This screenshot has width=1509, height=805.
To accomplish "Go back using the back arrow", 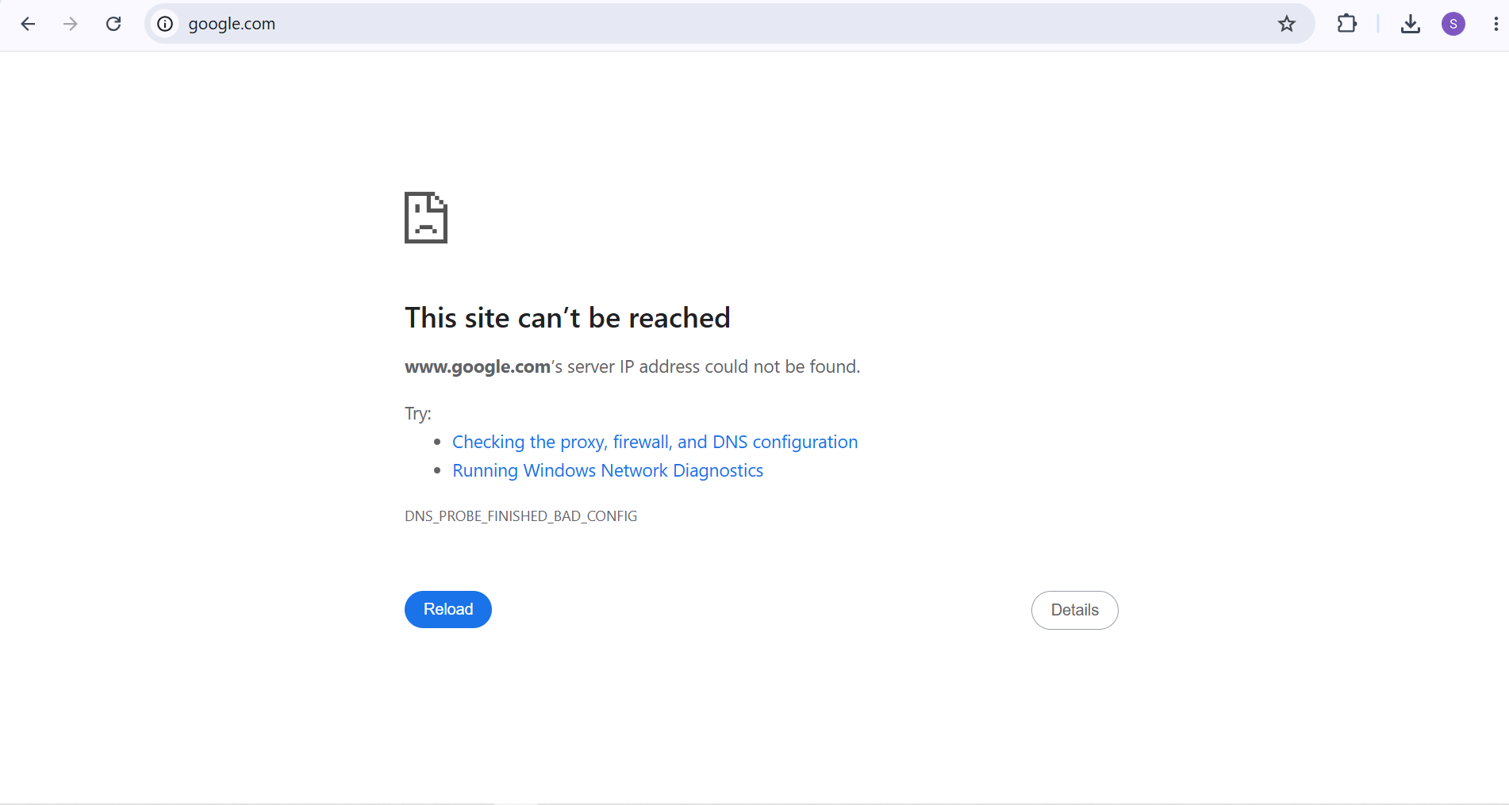I will (28, 24).
